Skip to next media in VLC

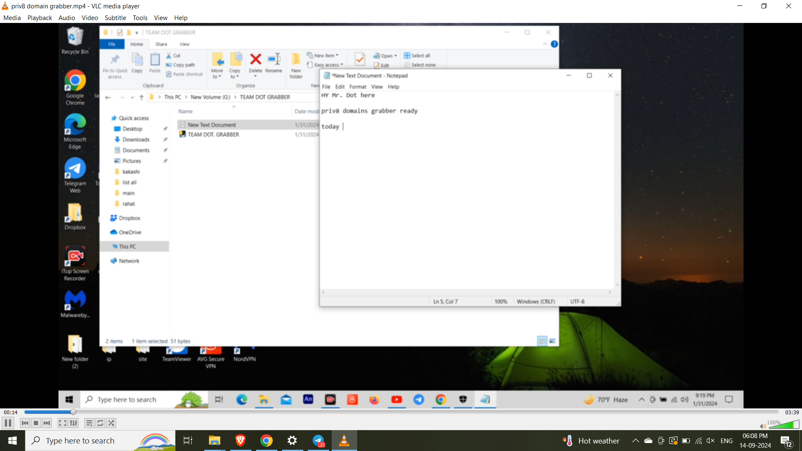coord(47,423)
